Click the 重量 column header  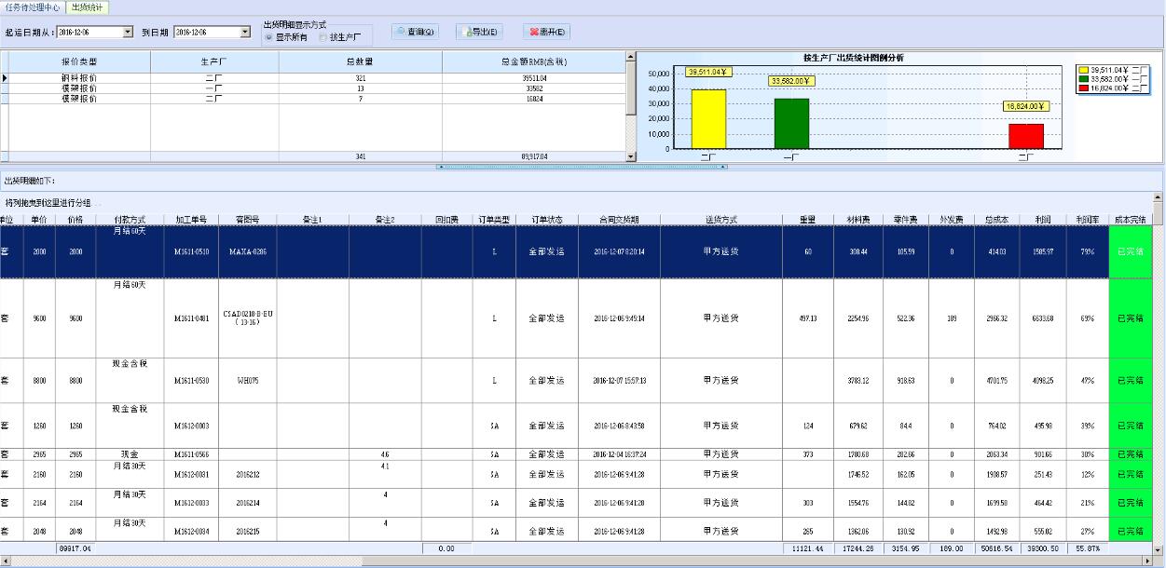coord(808,220)
